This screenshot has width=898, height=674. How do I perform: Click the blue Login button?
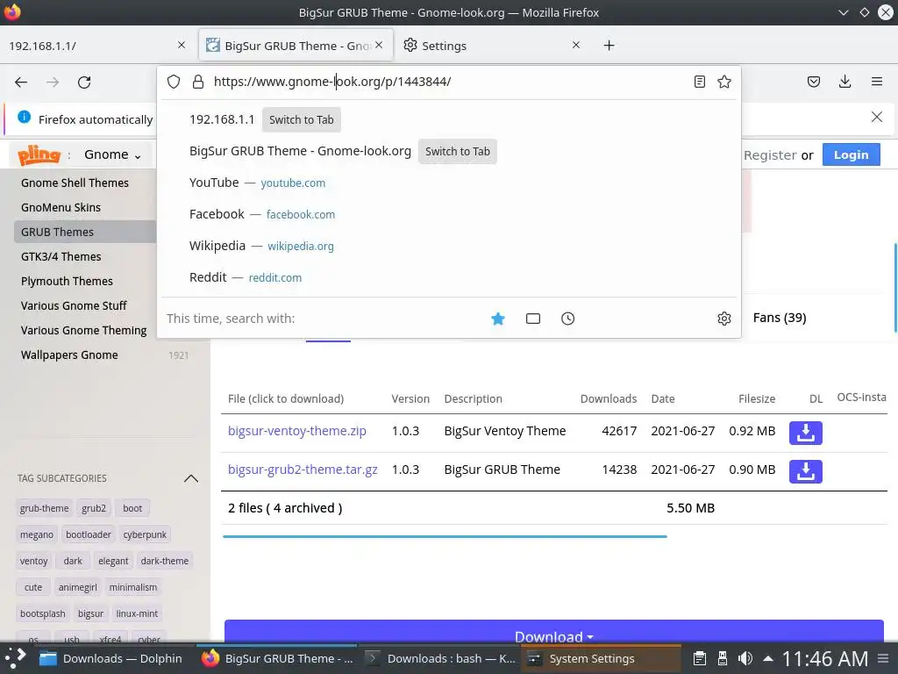pyautogui.click(x=851, y=154)
